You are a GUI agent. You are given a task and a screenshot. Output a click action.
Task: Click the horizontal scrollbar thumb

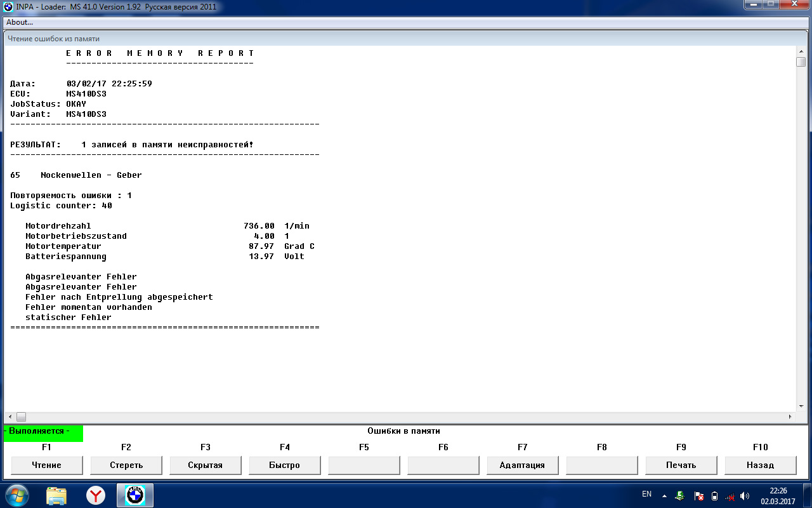(x=21, y=417)
